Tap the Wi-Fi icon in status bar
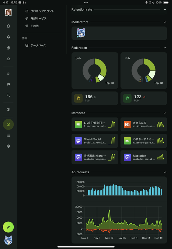Screen dimensions: 172x249 pos(146,2)
